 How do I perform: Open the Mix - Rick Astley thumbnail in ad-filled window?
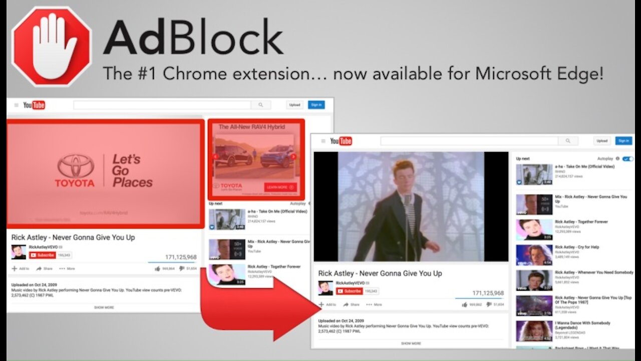(x=227, y=249)
